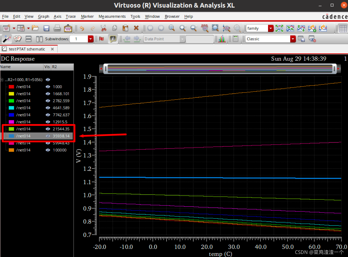This screenshot has height=257, width=348.
Task: Save the graph with floppy icon
Action: [46, 28]
